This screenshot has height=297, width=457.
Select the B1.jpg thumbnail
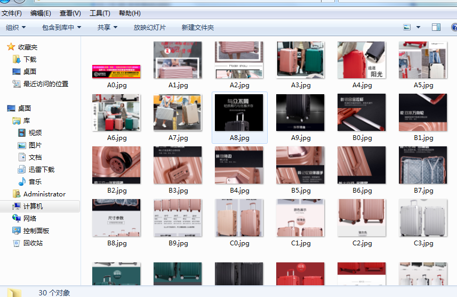pyautogui.click(x=423, y=112)
